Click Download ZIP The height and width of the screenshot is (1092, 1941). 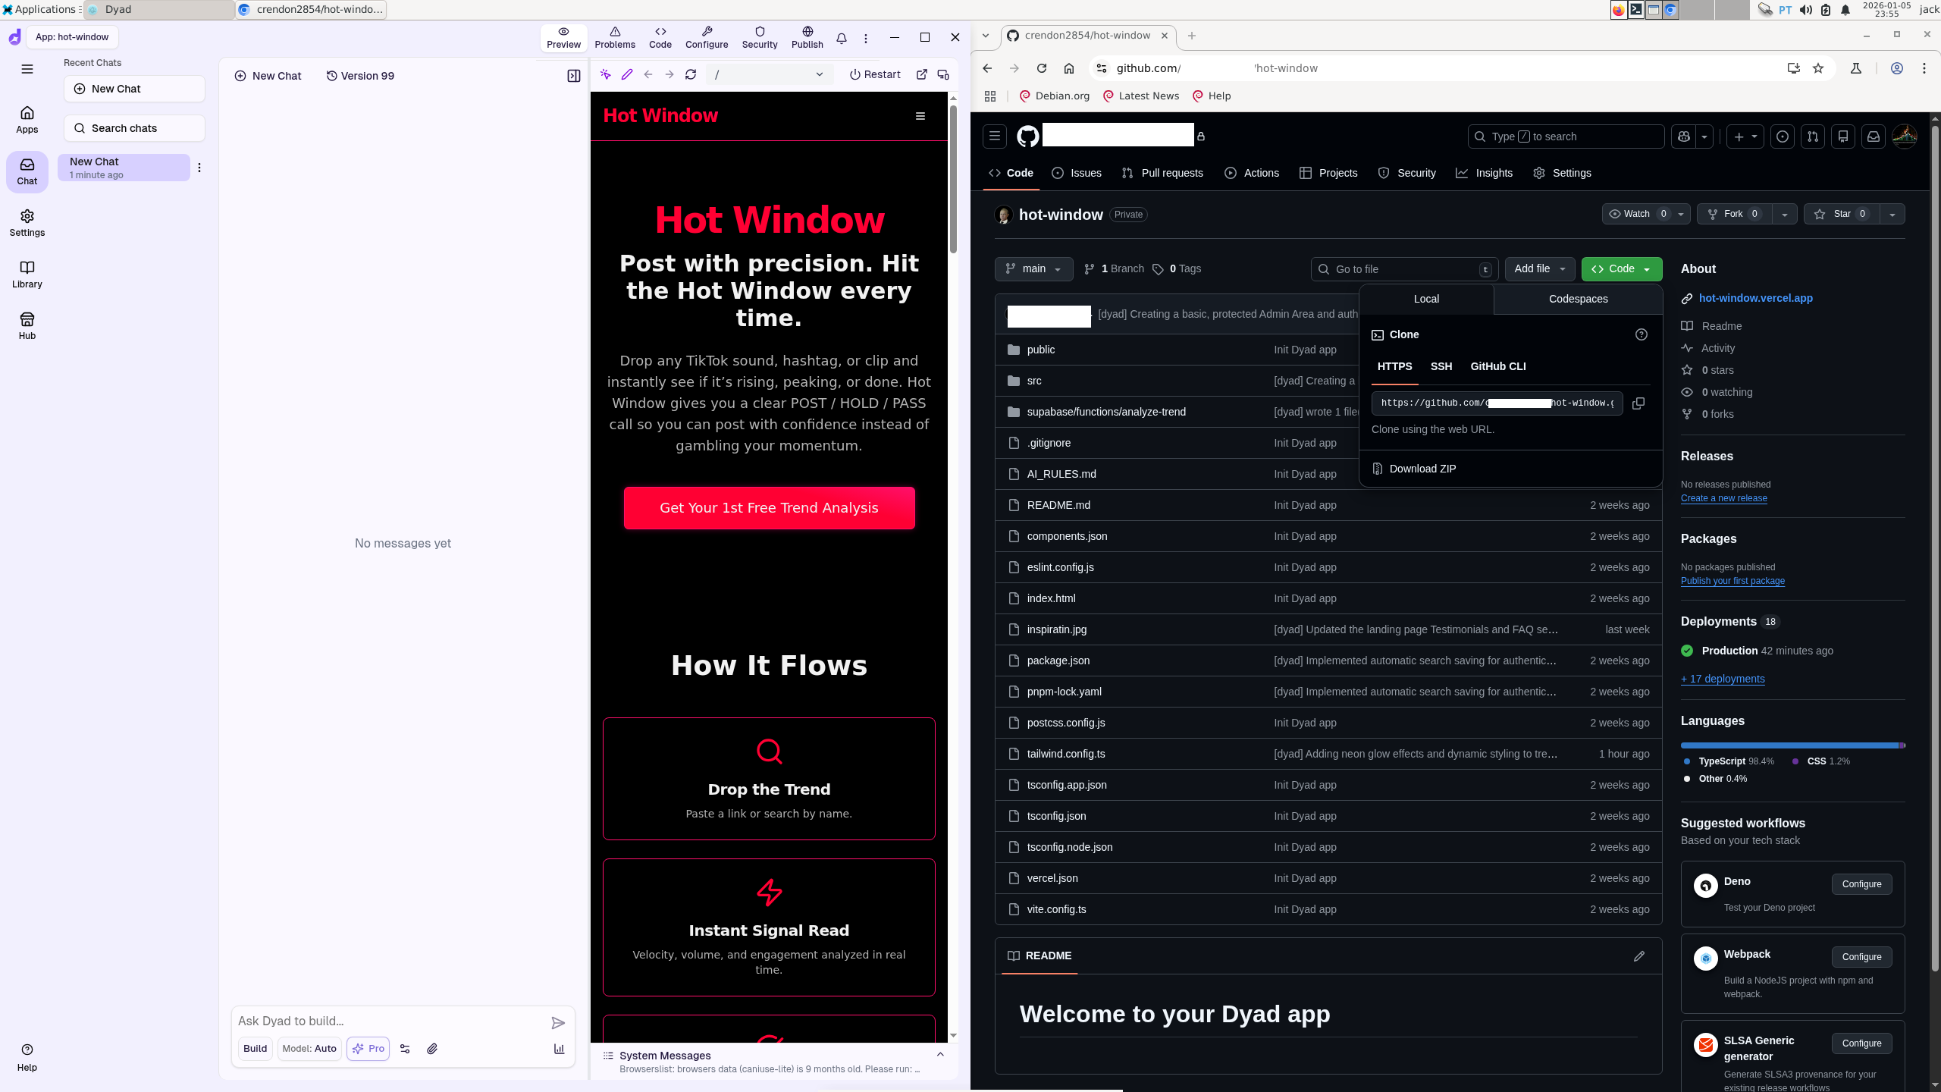click(x=1422, y=469)
